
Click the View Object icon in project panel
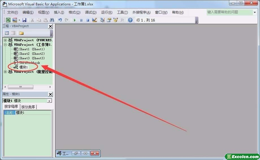click(x=13, y=33)
